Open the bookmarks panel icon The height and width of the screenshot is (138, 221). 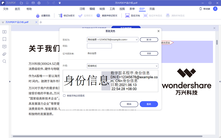4,39
